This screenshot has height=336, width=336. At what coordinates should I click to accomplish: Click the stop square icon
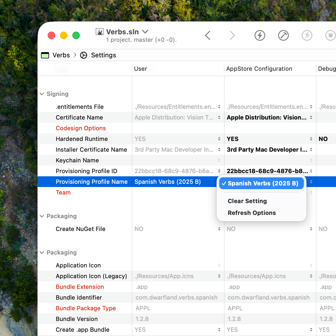(x=330, y=35)
